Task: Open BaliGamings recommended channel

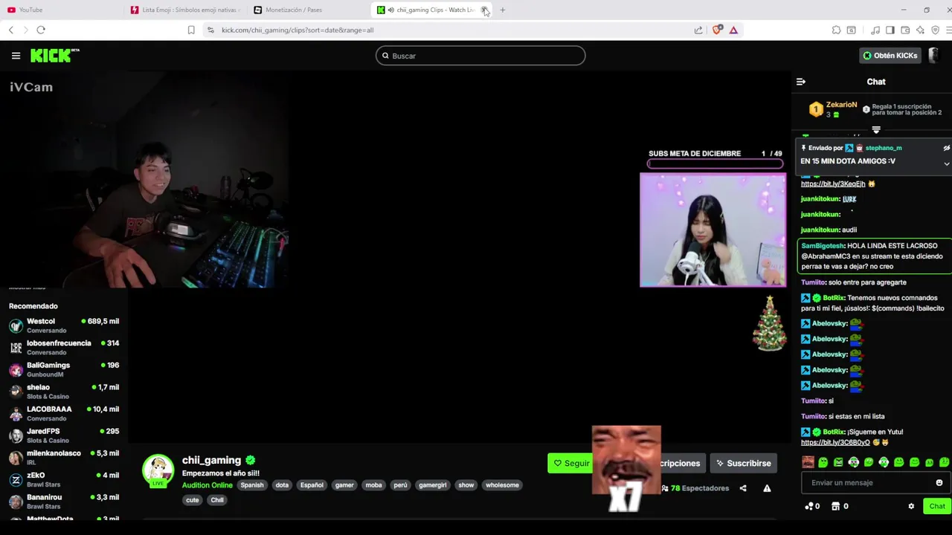Action: click(64, 369)
